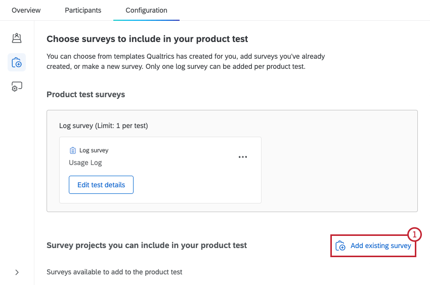Click the Usage Log survey name

85,162
